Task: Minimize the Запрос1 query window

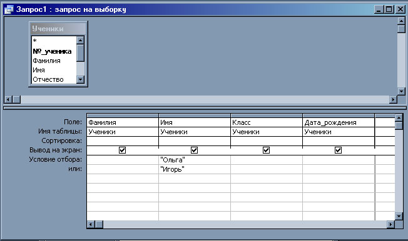Action: 379,9
